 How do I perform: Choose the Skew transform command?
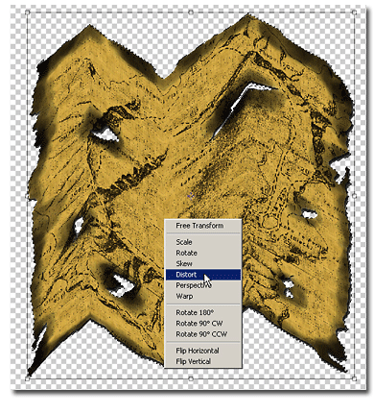pyautogui.click(x=203, y=264)
